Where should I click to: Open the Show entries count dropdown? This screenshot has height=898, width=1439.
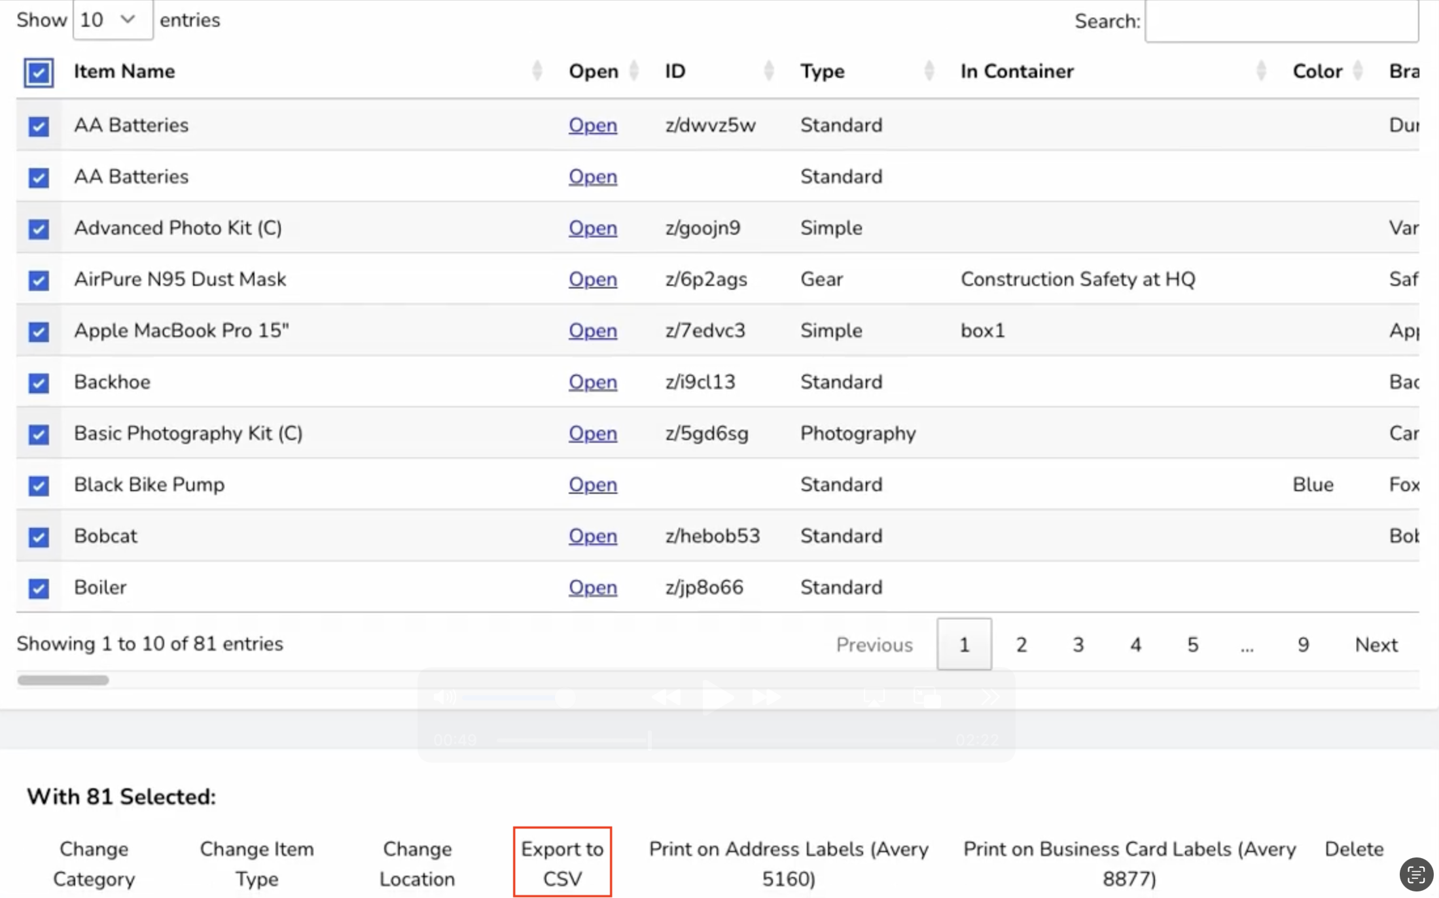(x=113, y=20)
